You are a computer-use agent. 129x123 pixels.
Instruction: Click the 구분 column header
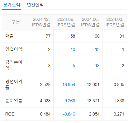[x=16, y=22]
